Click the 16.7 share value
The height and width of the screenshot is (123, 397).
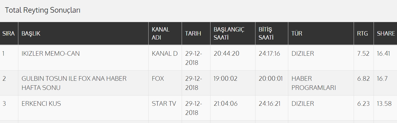(x=382, y=79)
